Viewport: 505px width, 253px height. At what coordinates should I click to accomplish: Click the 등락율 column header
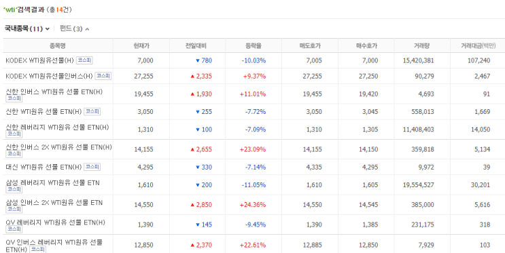(x=254, y=45)
